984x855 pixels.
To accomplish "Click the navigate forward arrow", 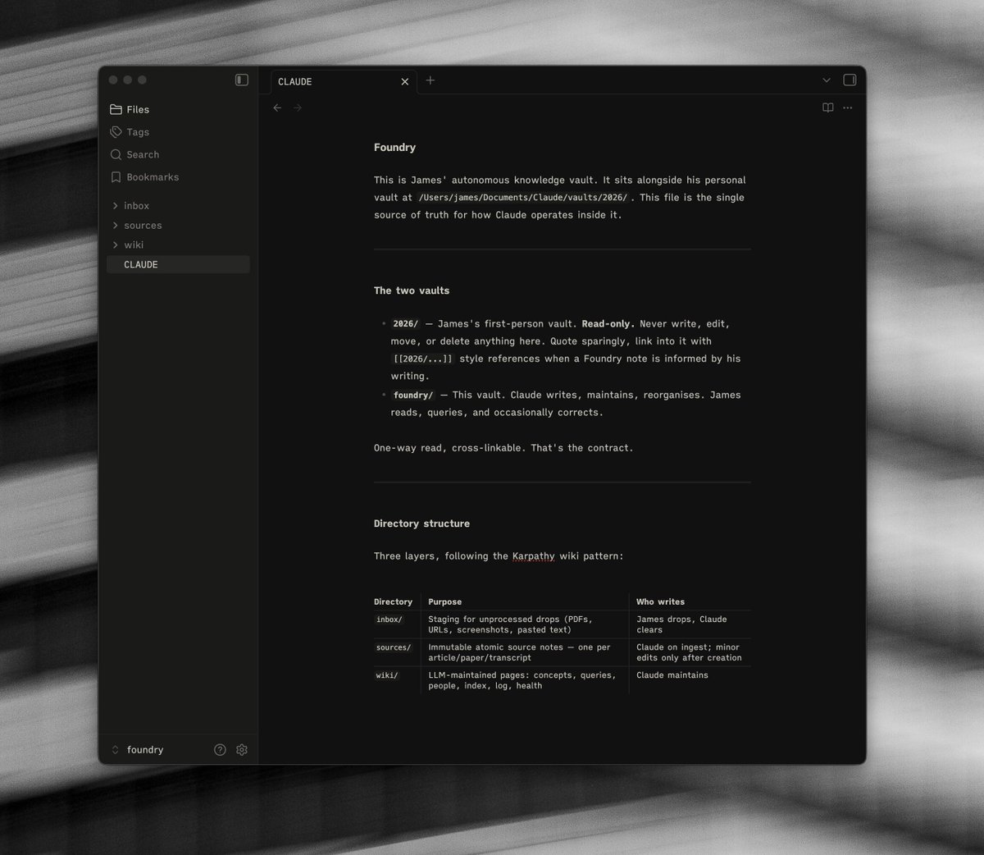I will (298, 107).
